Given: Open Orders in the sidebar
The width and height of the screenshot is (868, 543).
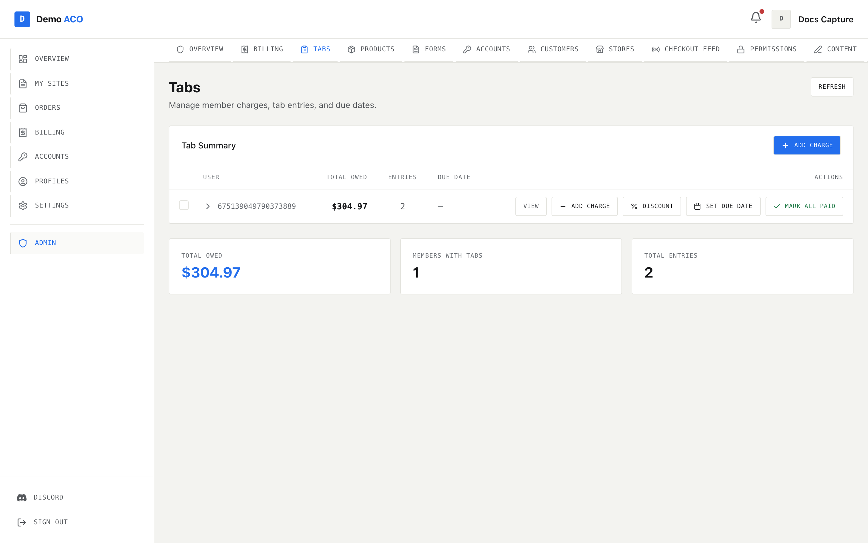Looking at the screenshot, I should click(x=77, y=108).
